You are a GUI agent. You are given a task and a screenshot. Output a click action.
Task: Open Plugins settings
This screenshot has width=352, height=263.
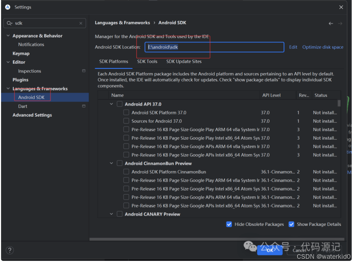click(x=20, y=80)
